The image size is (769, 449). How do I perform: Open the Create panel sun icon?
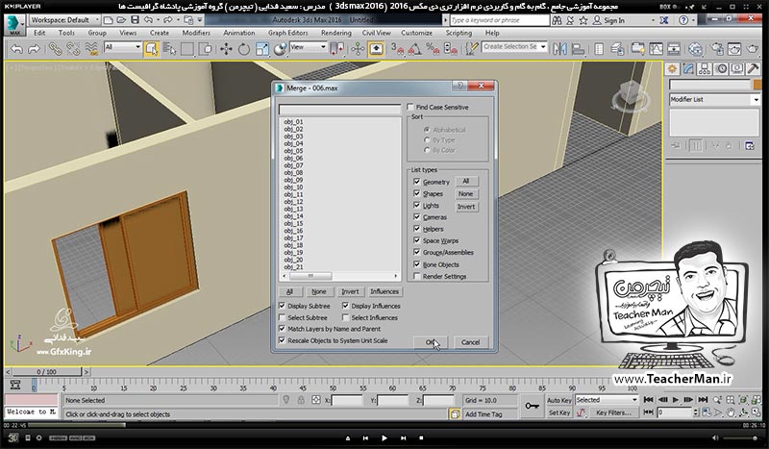click(x=672, y=69)
